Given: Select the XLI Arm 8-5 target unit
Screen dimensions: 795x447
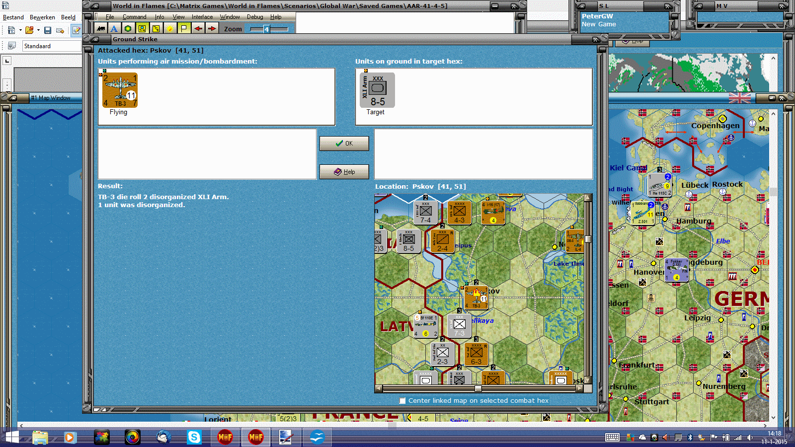Looking at the screenshot, I should pos(377,90).
